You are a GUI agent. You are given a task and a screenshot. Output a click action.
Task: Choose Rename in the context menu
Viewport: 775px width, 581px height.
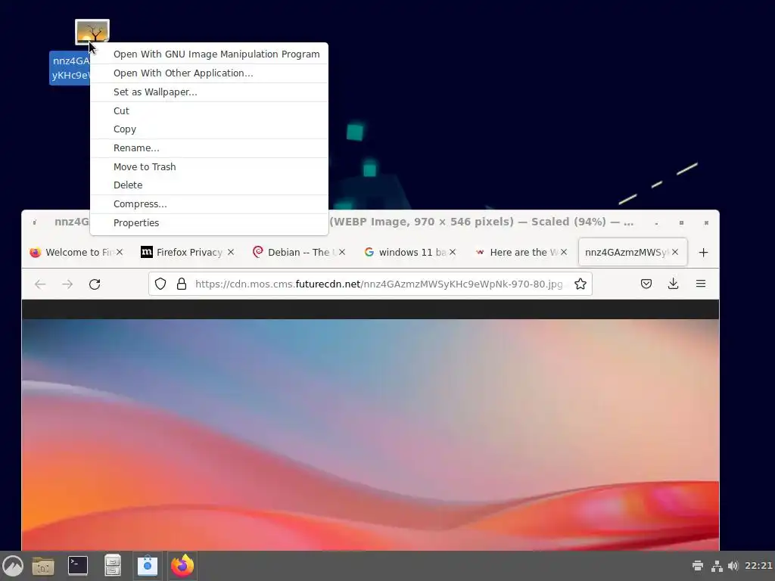tap(209, 148)
